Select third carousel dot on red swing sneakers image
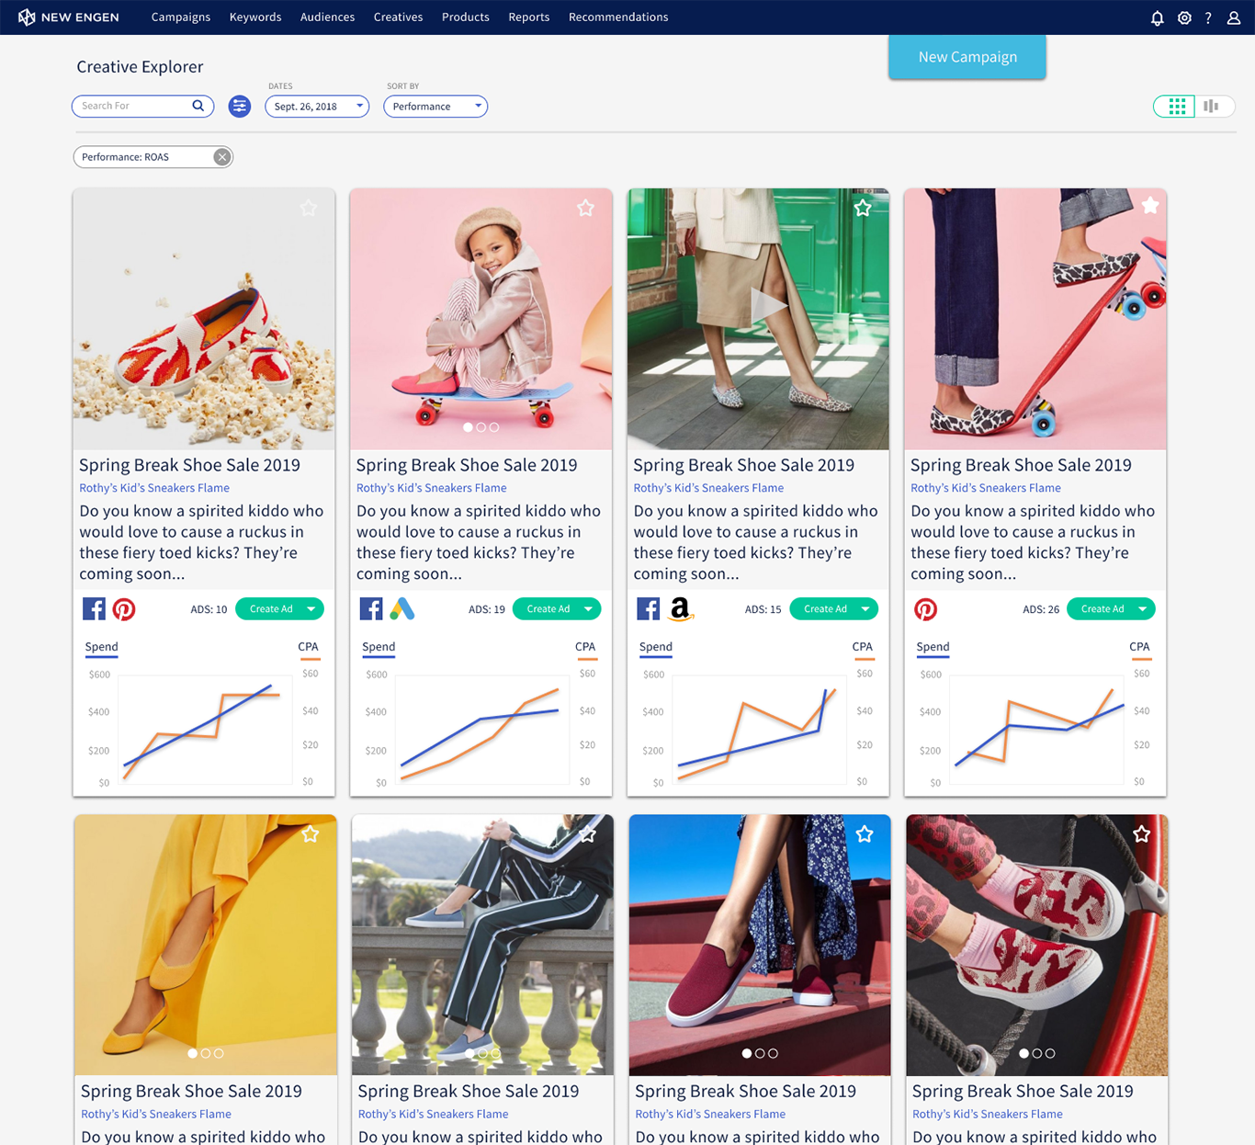The width and height of the screenshot is (1255, 1145). coord(1050,1053)
